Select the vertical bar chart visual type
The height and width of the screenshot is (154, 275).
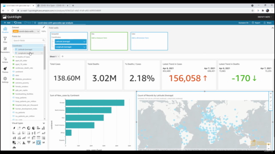(43, 128)
